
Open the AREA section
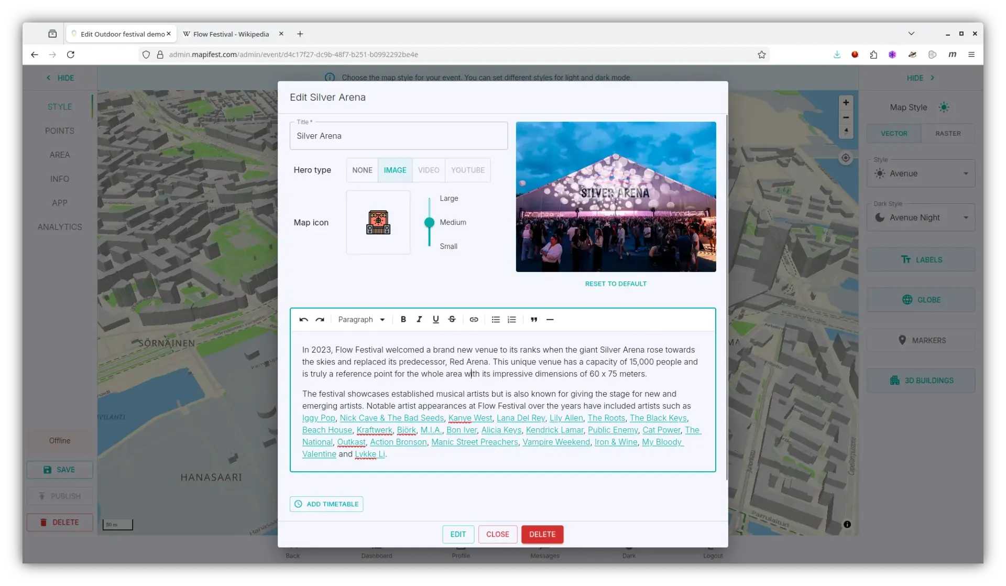60,155
